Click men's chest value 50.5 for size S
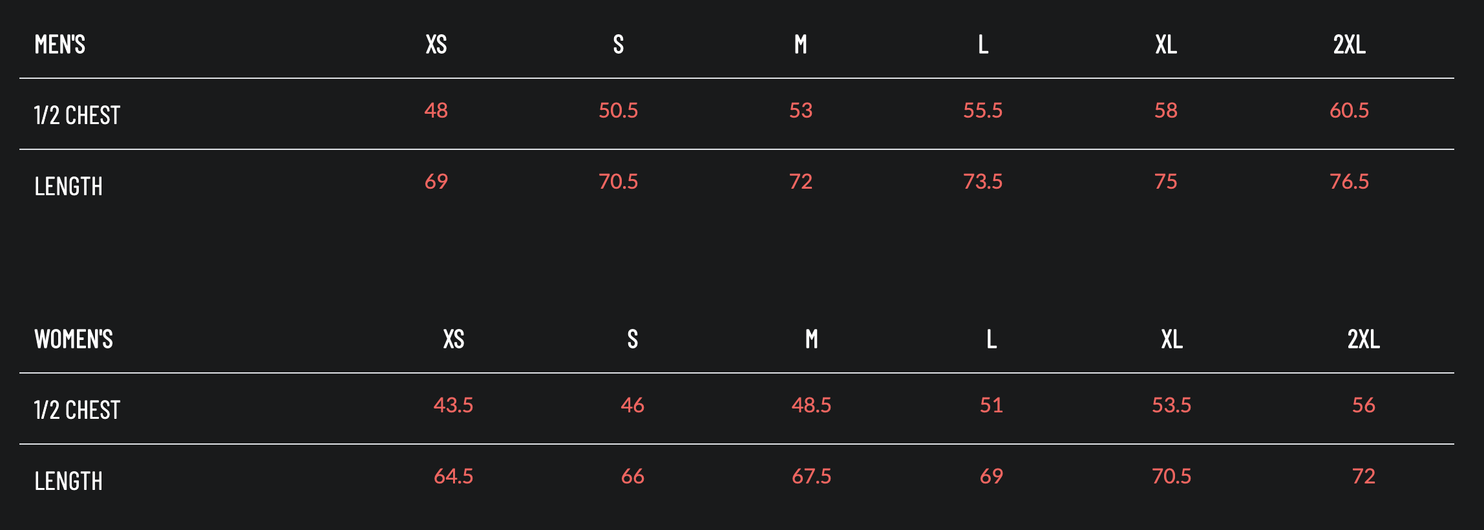The width and height of the screenshot is (1484, 530). 618,111
